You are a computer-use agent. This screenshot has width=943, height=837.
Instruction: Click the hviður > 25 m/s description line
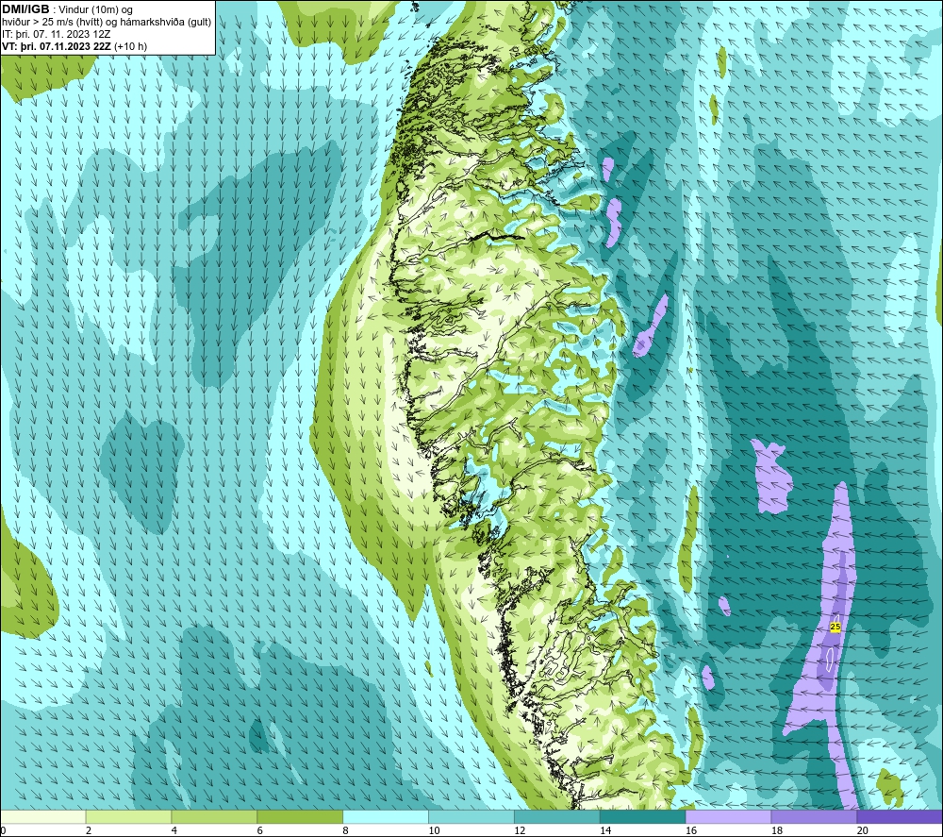(107, 23)
